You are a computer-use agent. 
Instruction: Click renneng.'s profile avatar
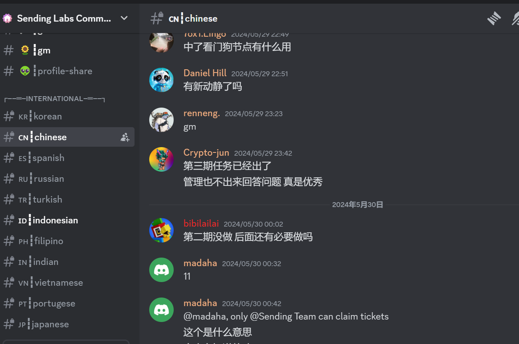161,120
